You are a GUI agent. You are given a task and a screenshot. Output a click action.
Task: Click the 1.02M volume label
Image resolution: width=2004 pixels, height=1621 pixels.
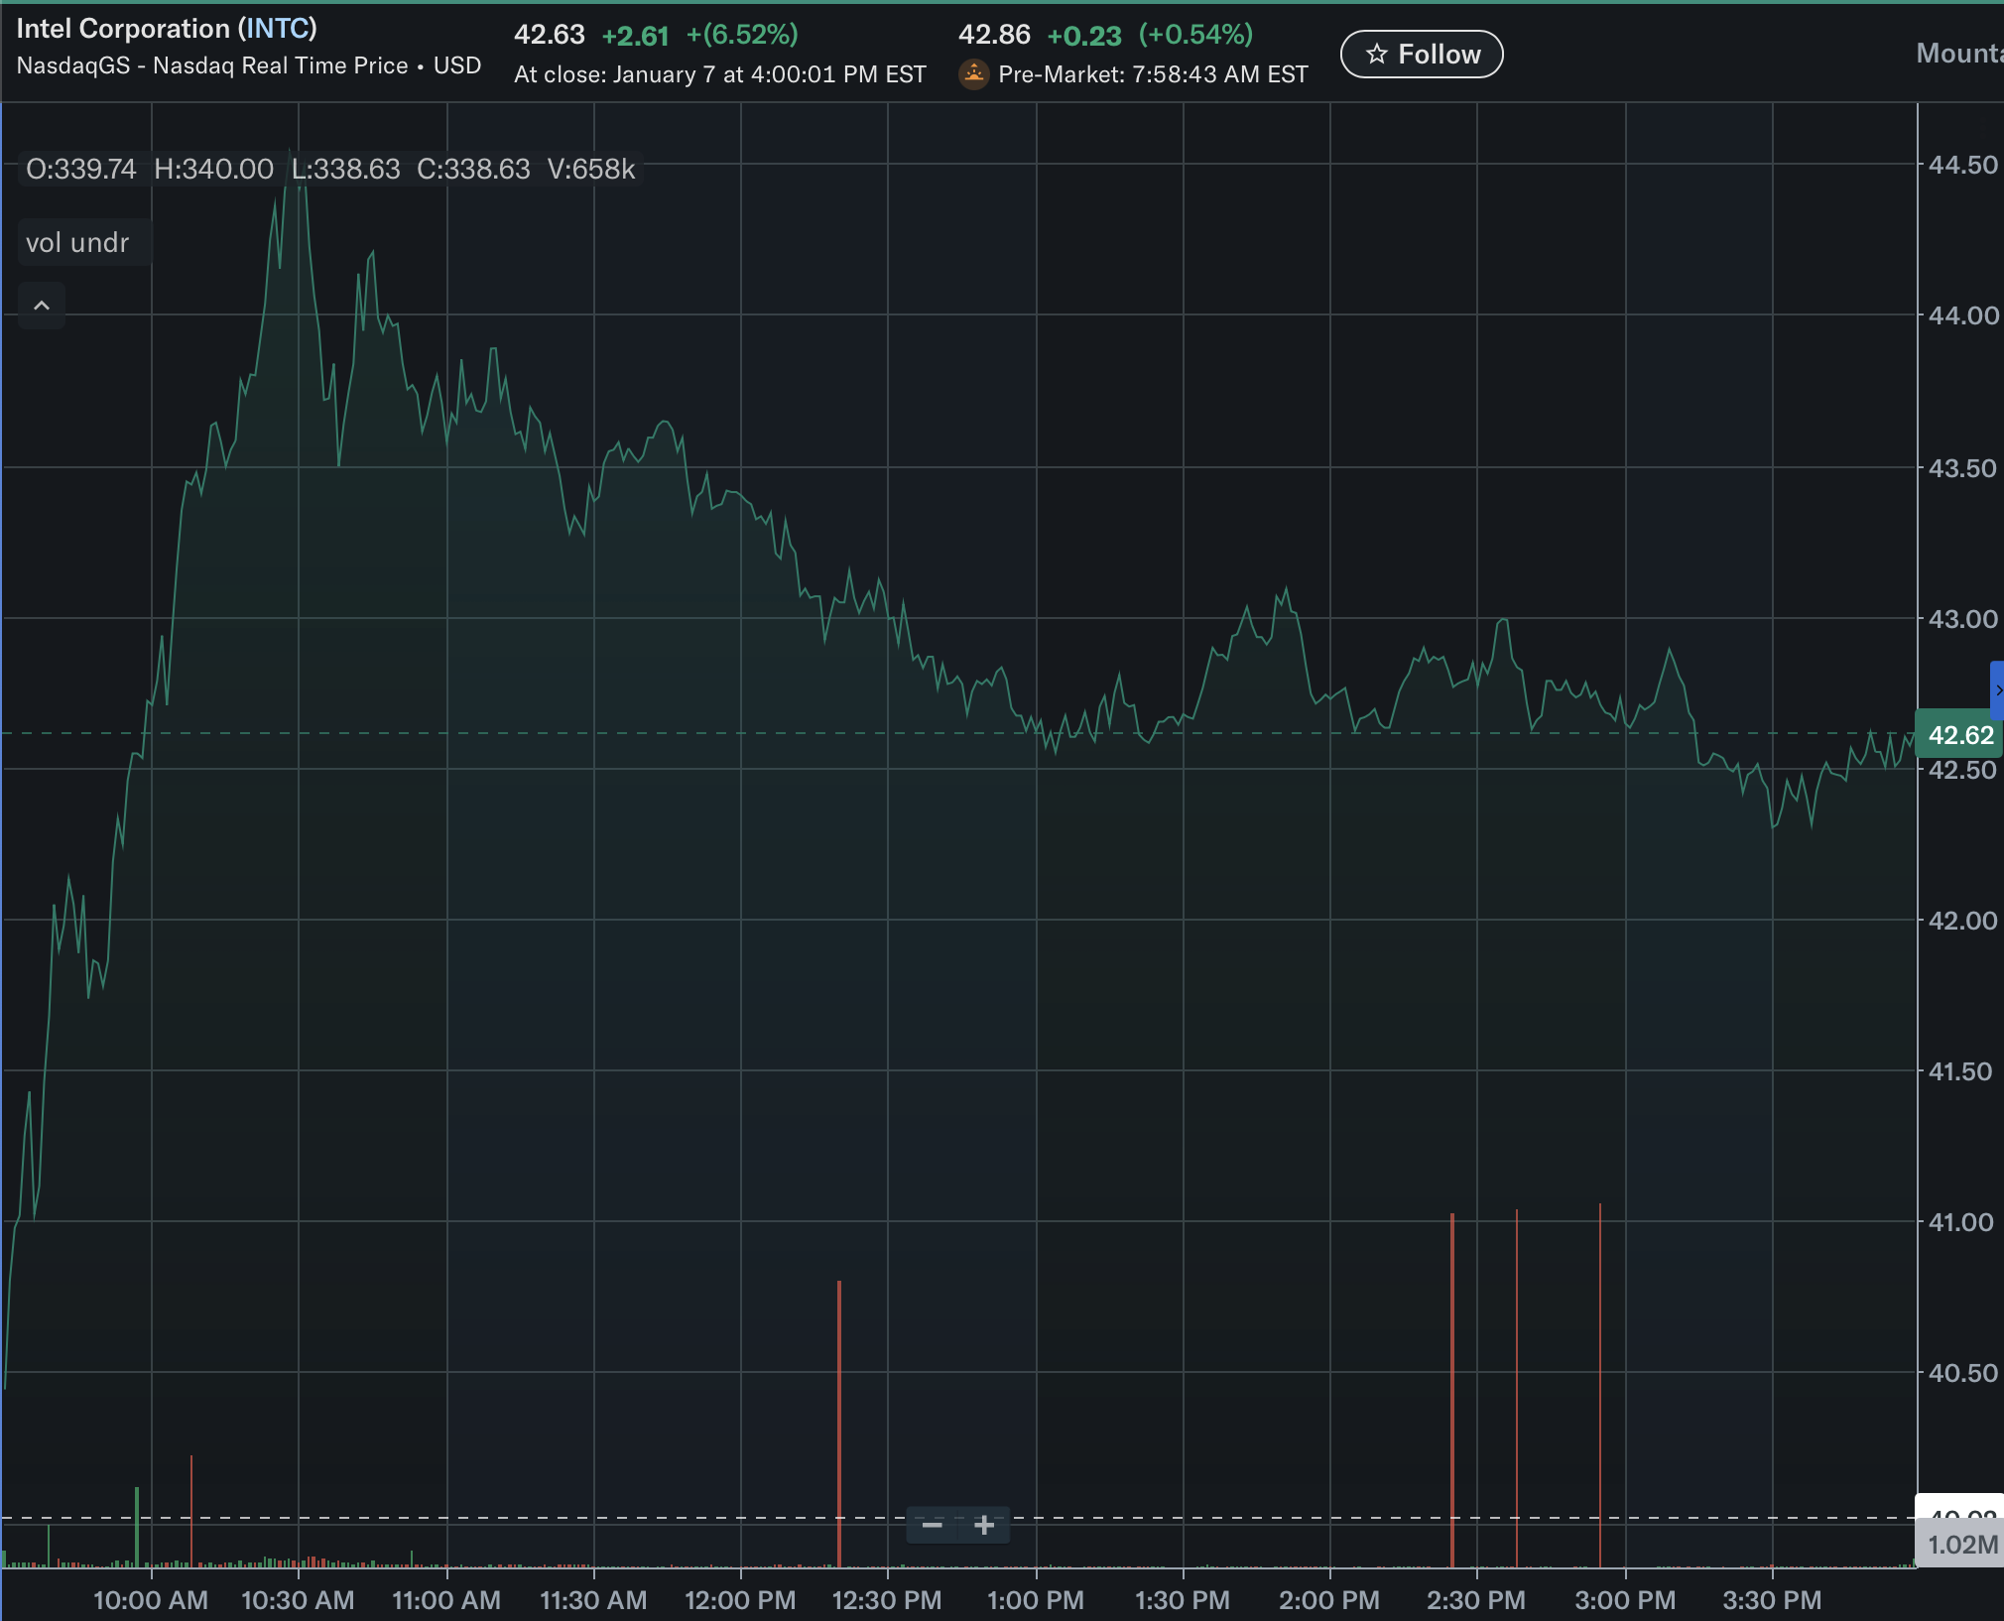click(1961, 1545)
